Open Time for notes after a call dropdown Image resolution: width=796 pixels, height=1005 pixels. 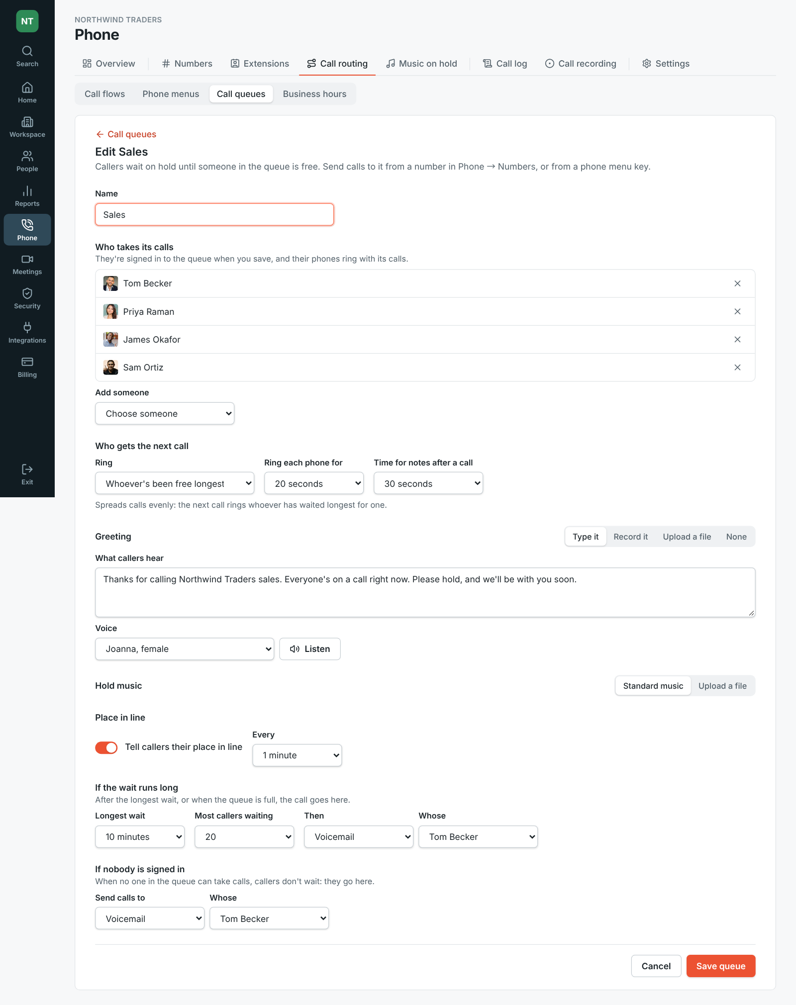click(428, 484)
